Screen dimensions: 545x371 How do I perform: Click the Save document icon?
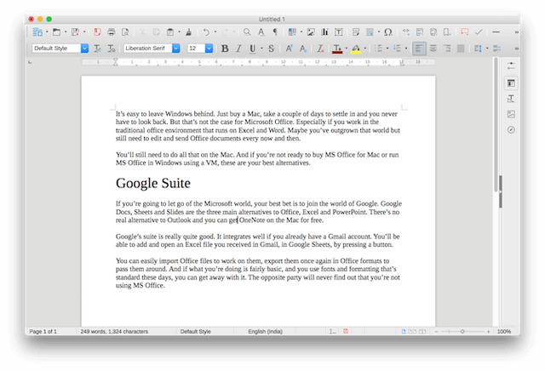click(x=75, y=32)
